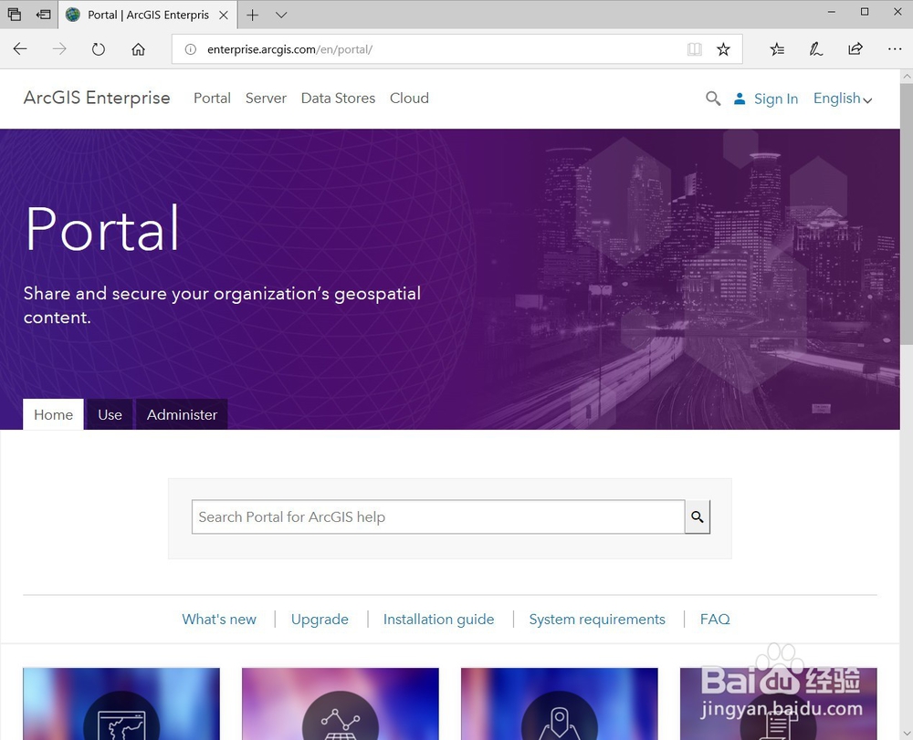The height and width of the screenshot is (740, 913).
Task: Click the ArcGIS Enterprise logo text
Action: click(x=97, y=98)
